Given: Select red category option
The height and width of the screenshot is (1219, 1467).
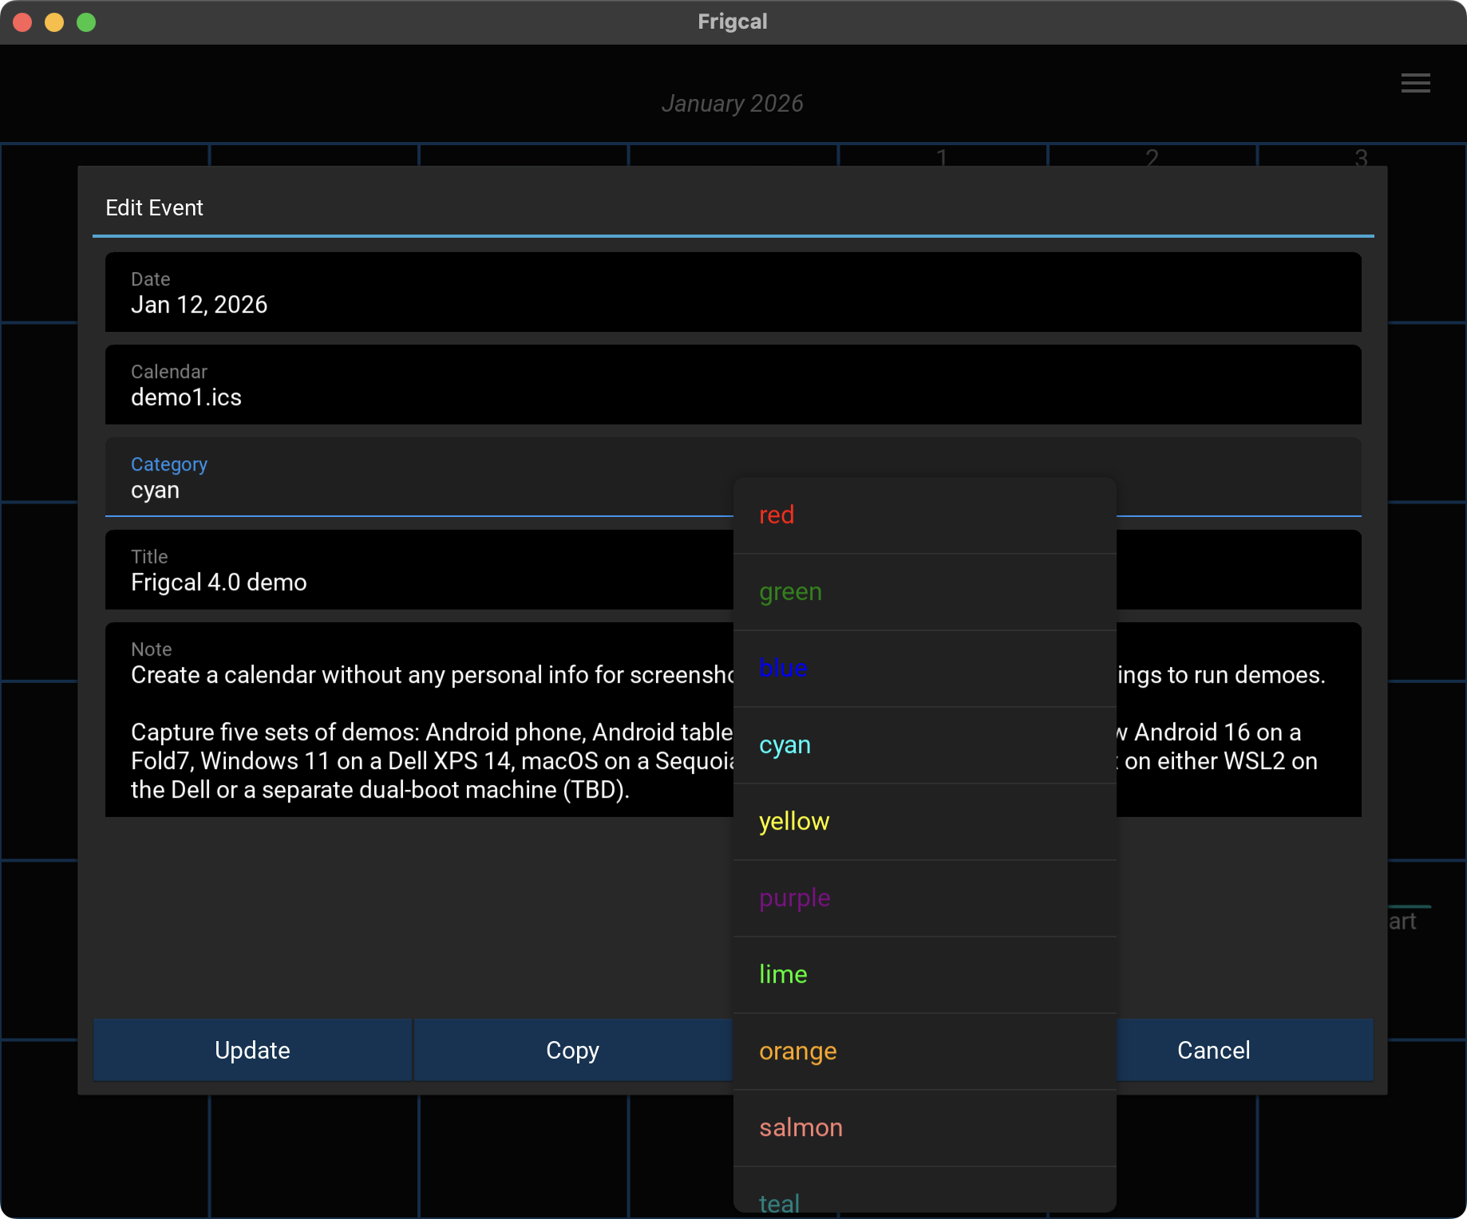Looking at the screenshot, I should (x=923, y=515).
